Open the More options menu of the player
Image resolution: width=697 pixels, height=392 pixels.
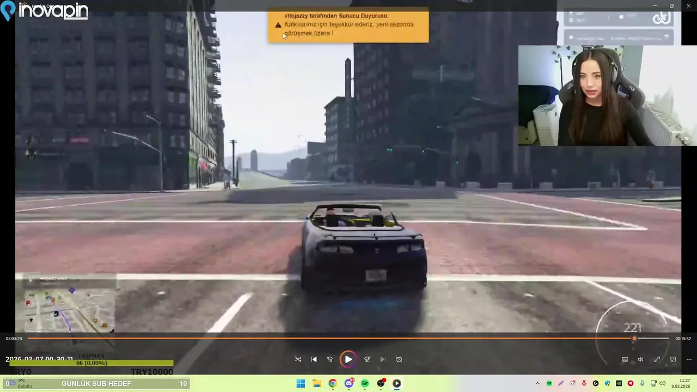click(x=689, y=359)
